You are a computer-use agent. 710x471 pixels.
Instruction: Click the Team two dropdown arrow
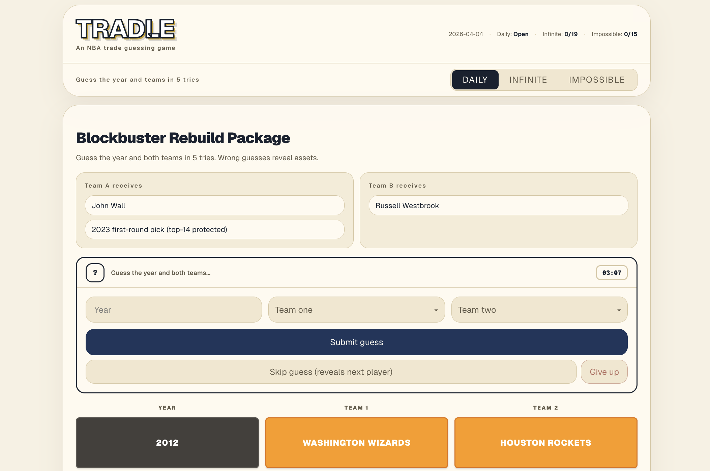pyautogui.click(x=619, y=310)
